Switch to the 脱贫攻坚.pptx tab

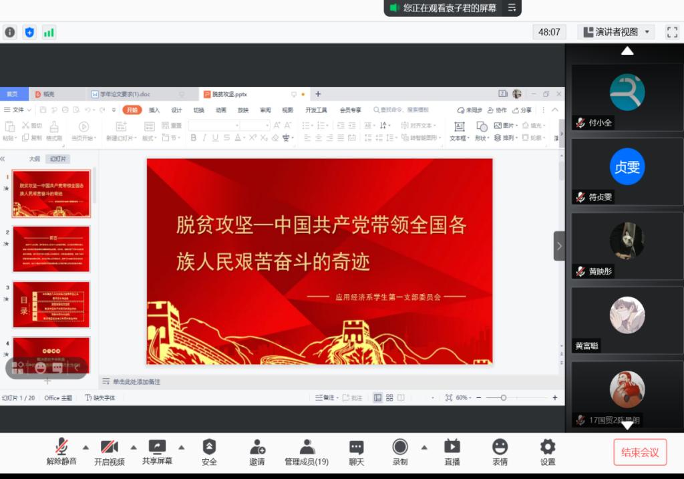230,94
